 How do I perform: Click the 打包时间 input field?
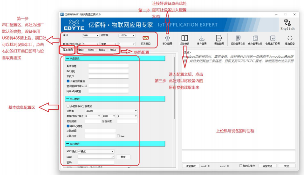pos(93,121)
